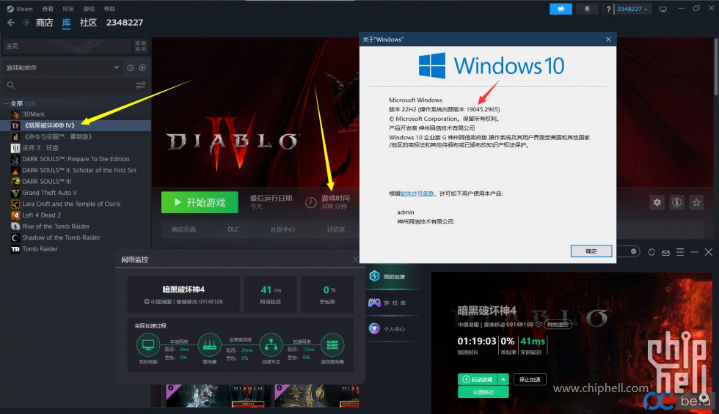Open the DLC tab
Viewport: 719px width, 414px height.
pos(233,229)
